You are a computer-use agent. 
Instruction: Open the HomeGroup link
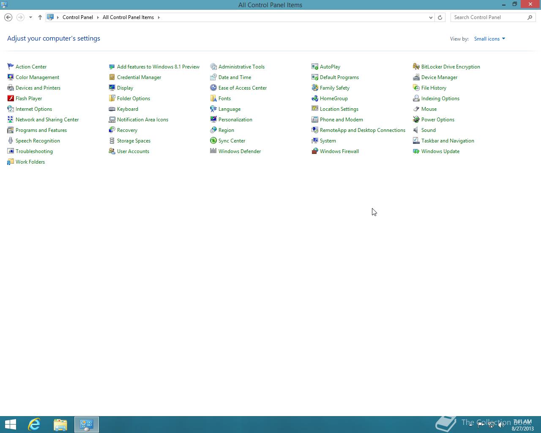pos(334,99)
